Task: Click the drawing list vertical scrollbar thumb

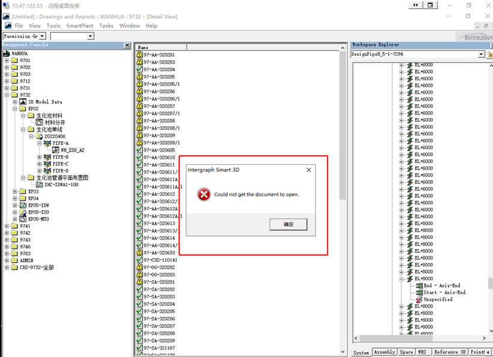Action: (343, 126)
